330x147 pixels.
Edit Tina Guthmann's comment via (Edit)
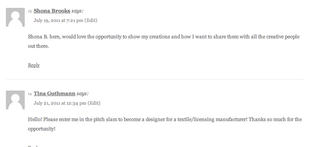94,103
